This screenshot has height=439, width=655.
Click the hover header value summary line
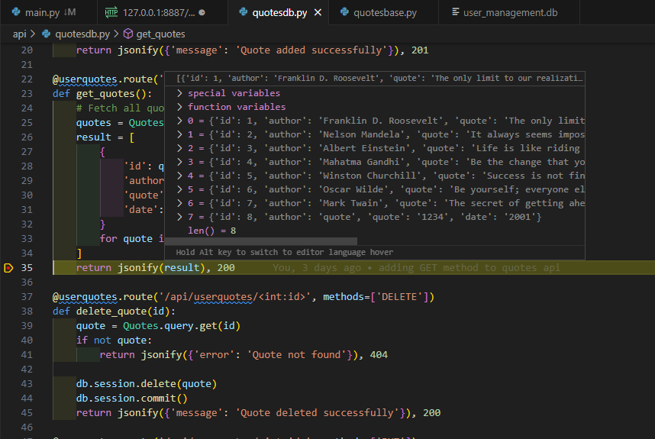coord(379,78)
